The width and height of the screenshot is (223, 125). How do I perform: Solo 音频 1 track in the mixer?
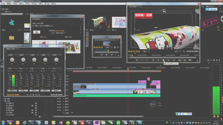point(11,71)
